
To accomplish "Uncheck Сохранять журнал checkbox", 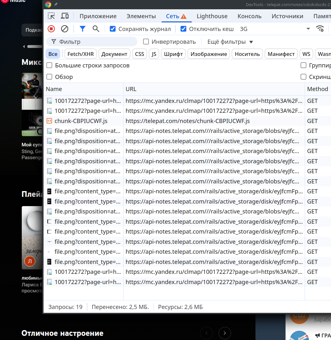I will point(113,29).
